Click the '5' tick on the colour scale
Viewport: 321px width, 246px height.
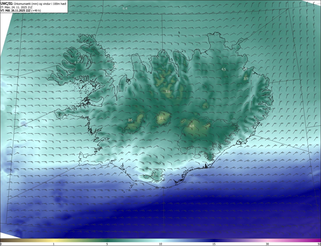[x=107, y=244]
